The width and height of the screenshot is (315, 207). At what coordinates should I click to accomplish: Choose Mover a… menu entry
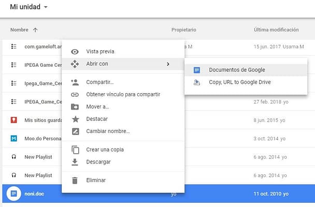click(123, 107)
